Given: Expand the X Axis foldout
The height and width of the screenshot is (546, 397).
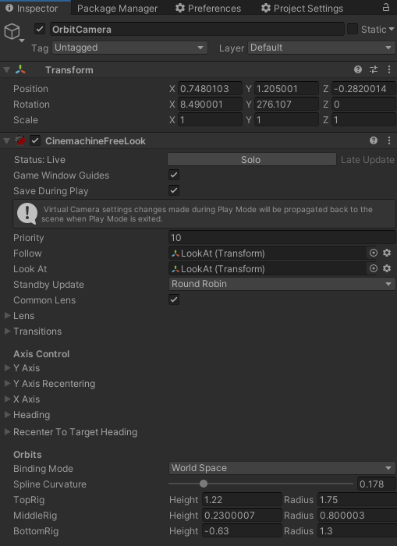Looking at the screenshot, I should (x=7, y=399).
